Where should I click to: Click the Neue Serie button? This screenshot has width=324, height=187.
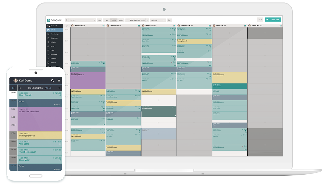[273, 20]
